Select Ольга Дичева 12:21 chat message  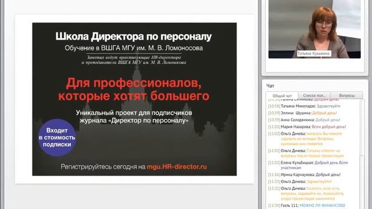click(x=306, y=193)
